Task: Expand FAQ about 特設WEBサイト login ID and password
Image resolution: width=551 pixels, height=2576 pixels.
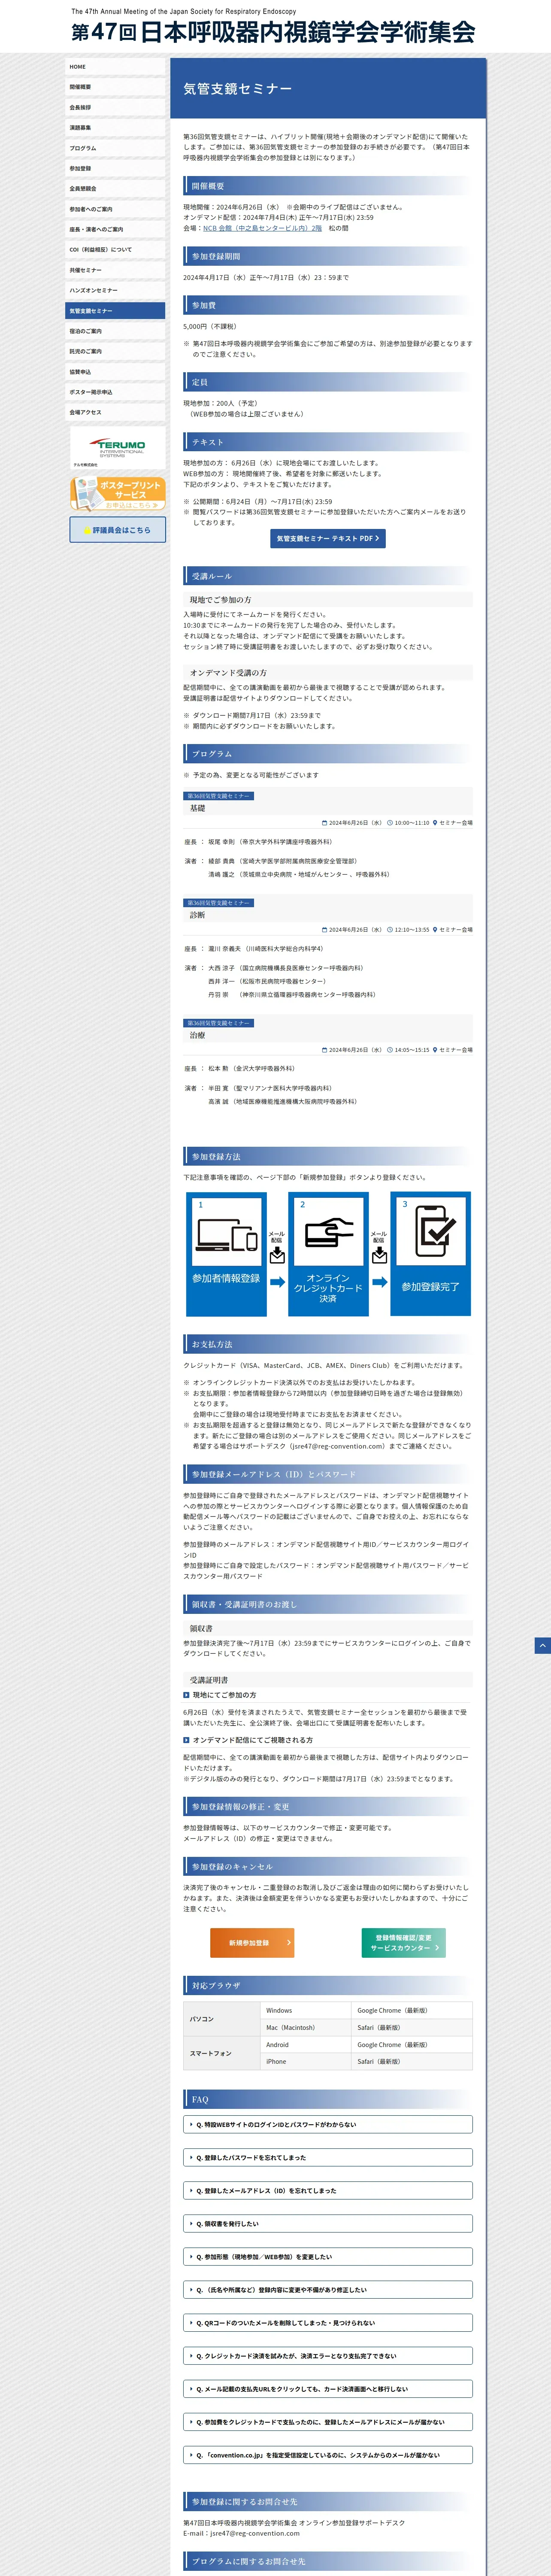Action: (x=328, y=2124)
